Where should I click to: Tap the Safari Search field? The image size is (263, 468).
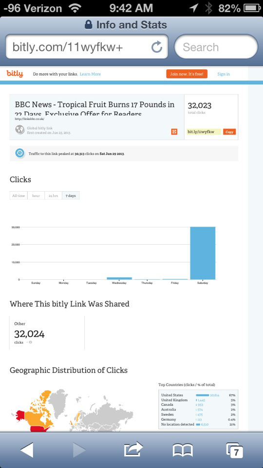coord(216,47)
